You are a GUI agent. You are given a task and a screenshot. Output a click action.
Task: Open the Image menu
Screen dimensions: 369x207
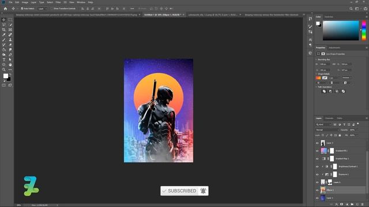tap(25, 2)
